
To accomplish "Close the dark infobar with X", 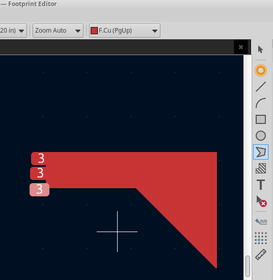I will [241, 47].
